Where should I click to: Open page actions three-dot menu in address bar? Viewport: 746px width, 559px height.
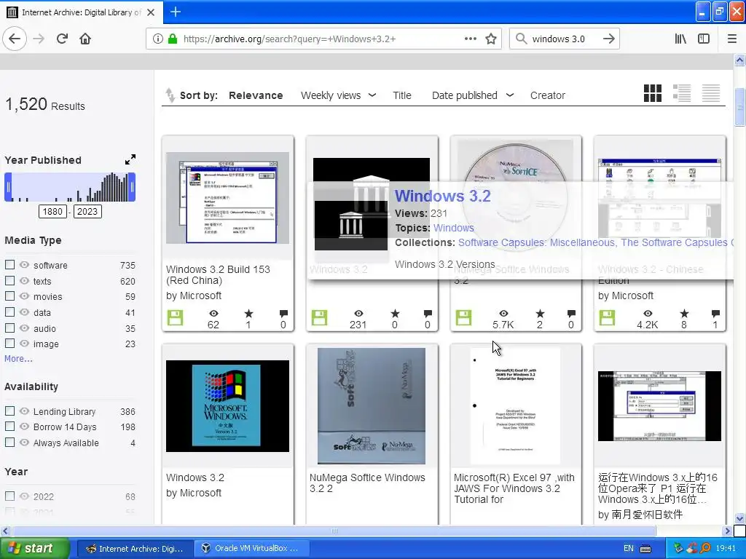[x=471, y=39]
